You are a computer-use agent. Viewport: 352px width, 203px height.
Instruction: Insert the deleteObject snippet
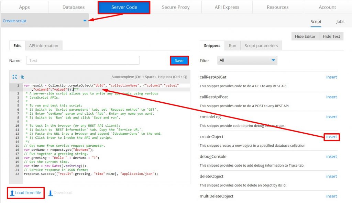pyautogui.click(x=331, y=176)
